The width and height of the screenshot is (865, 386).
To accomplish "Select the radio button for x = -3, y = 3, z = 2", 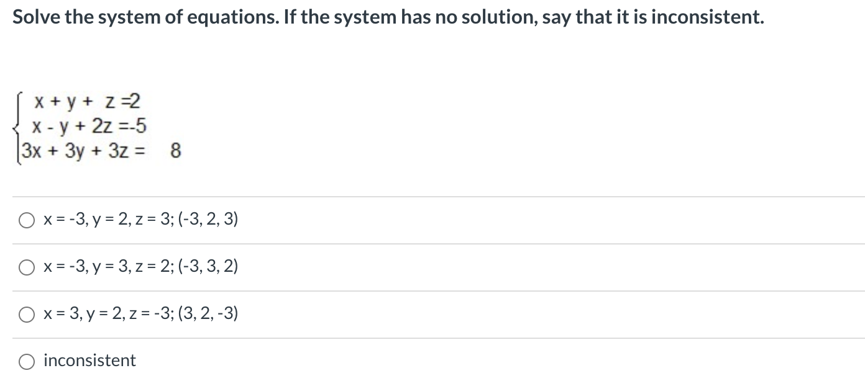I will point(26,267).
